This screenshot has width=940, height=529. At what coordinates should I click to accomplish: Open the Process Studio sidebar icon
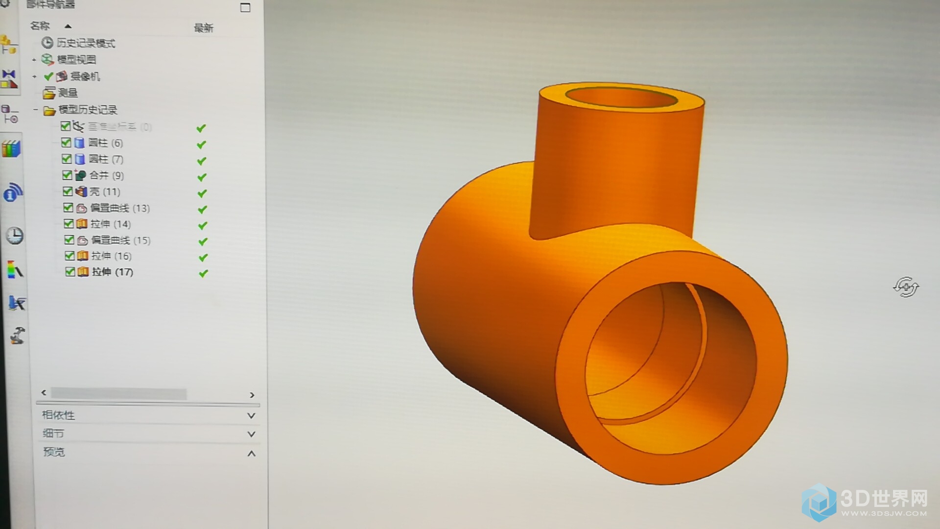16,303
